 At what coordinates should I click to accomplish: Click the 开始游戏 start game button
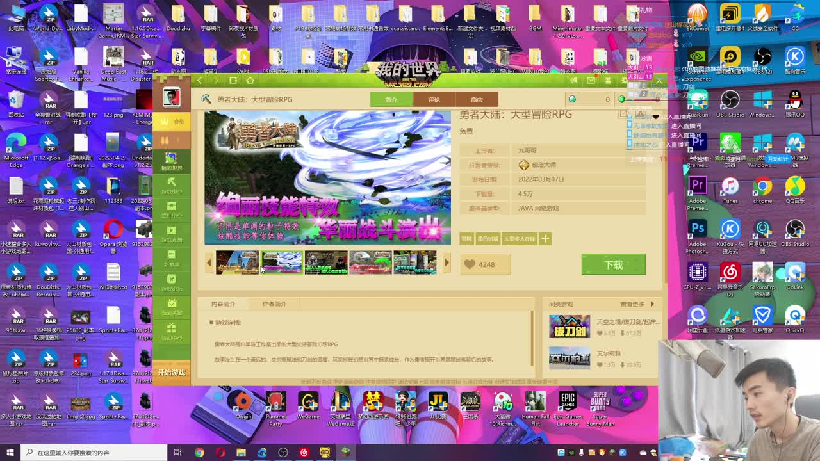pyautogui.click(x=172, y=373)
